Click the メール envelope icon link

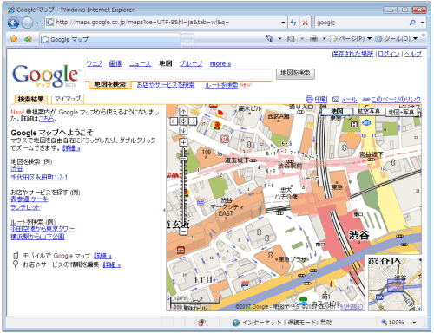click(345, 100)
